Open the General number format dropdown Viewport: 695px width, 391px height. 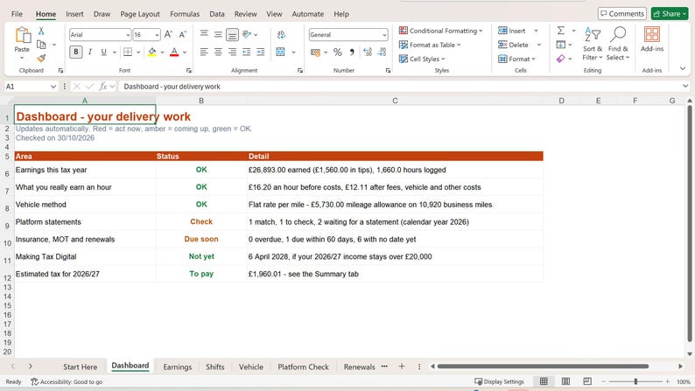point(384,34)
